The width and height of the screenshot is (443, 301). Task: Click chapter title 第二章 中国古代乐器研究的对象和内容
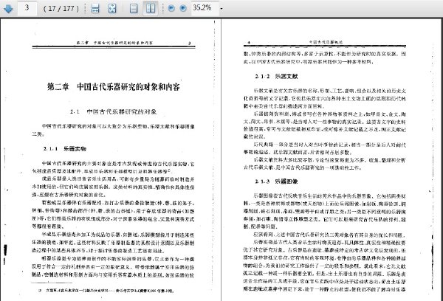113,86
